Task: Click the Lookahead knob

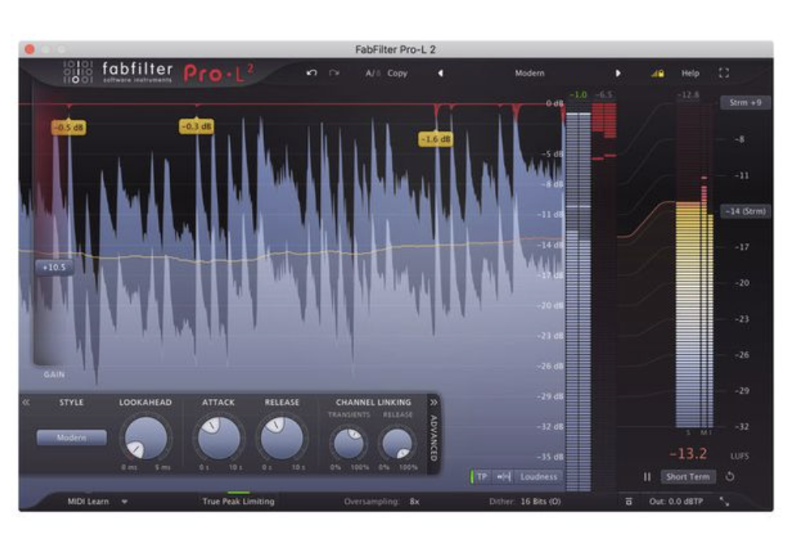Action: coord(145,438)
